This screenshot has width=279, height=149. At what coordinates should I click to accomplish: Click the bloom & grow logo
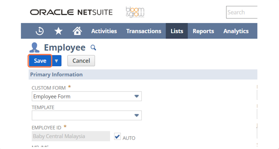pyautogui.click(x=135, y=12)
